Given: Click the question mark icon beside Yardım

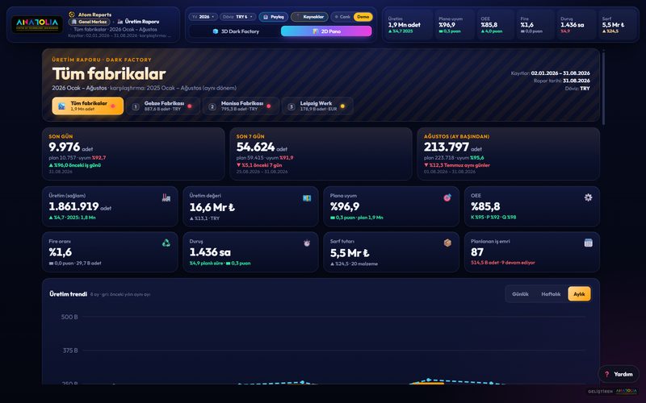Looking at the screenshot, I should coord(607,374).
